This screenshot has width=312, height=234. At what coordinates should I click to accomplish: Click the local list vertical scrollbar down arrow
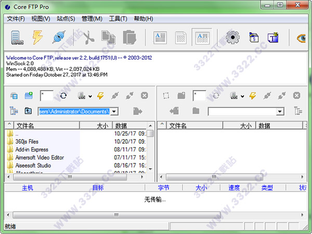pyautogui.click(x=150, y=169)
